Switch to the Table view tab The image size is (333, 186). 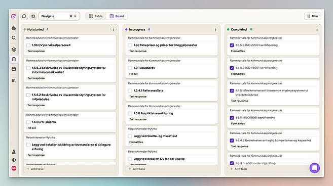click(96, 16)
